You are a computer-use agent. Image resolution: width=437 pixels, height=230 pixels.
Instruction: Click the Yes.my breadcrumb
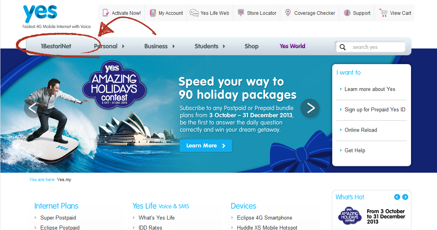click(64, 180)
